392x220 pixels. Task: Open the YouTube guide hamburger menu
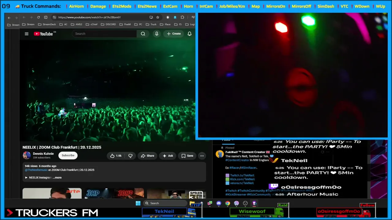click(x=27, y=34)
